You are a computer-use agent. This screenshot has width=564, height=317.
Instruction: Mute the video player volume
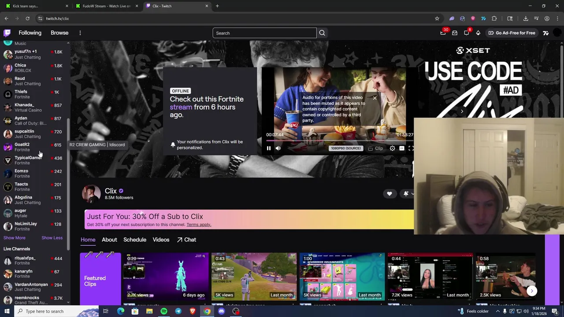(x=278, y=148)
